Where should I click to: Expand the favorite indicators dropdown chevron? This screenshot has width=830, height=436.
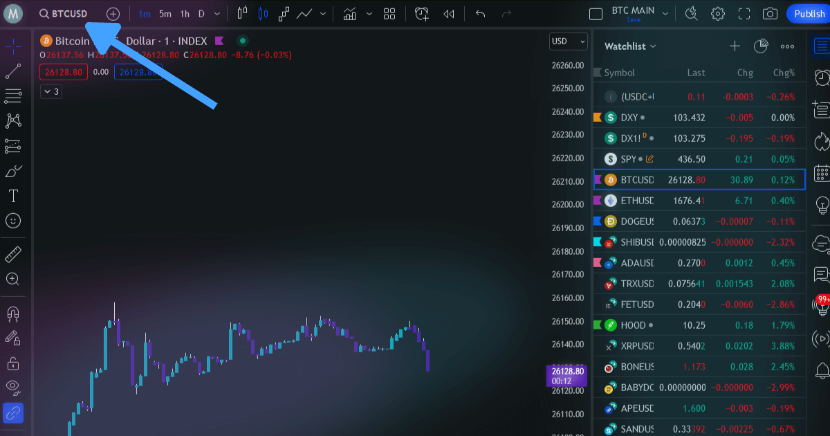pos(369,14)
